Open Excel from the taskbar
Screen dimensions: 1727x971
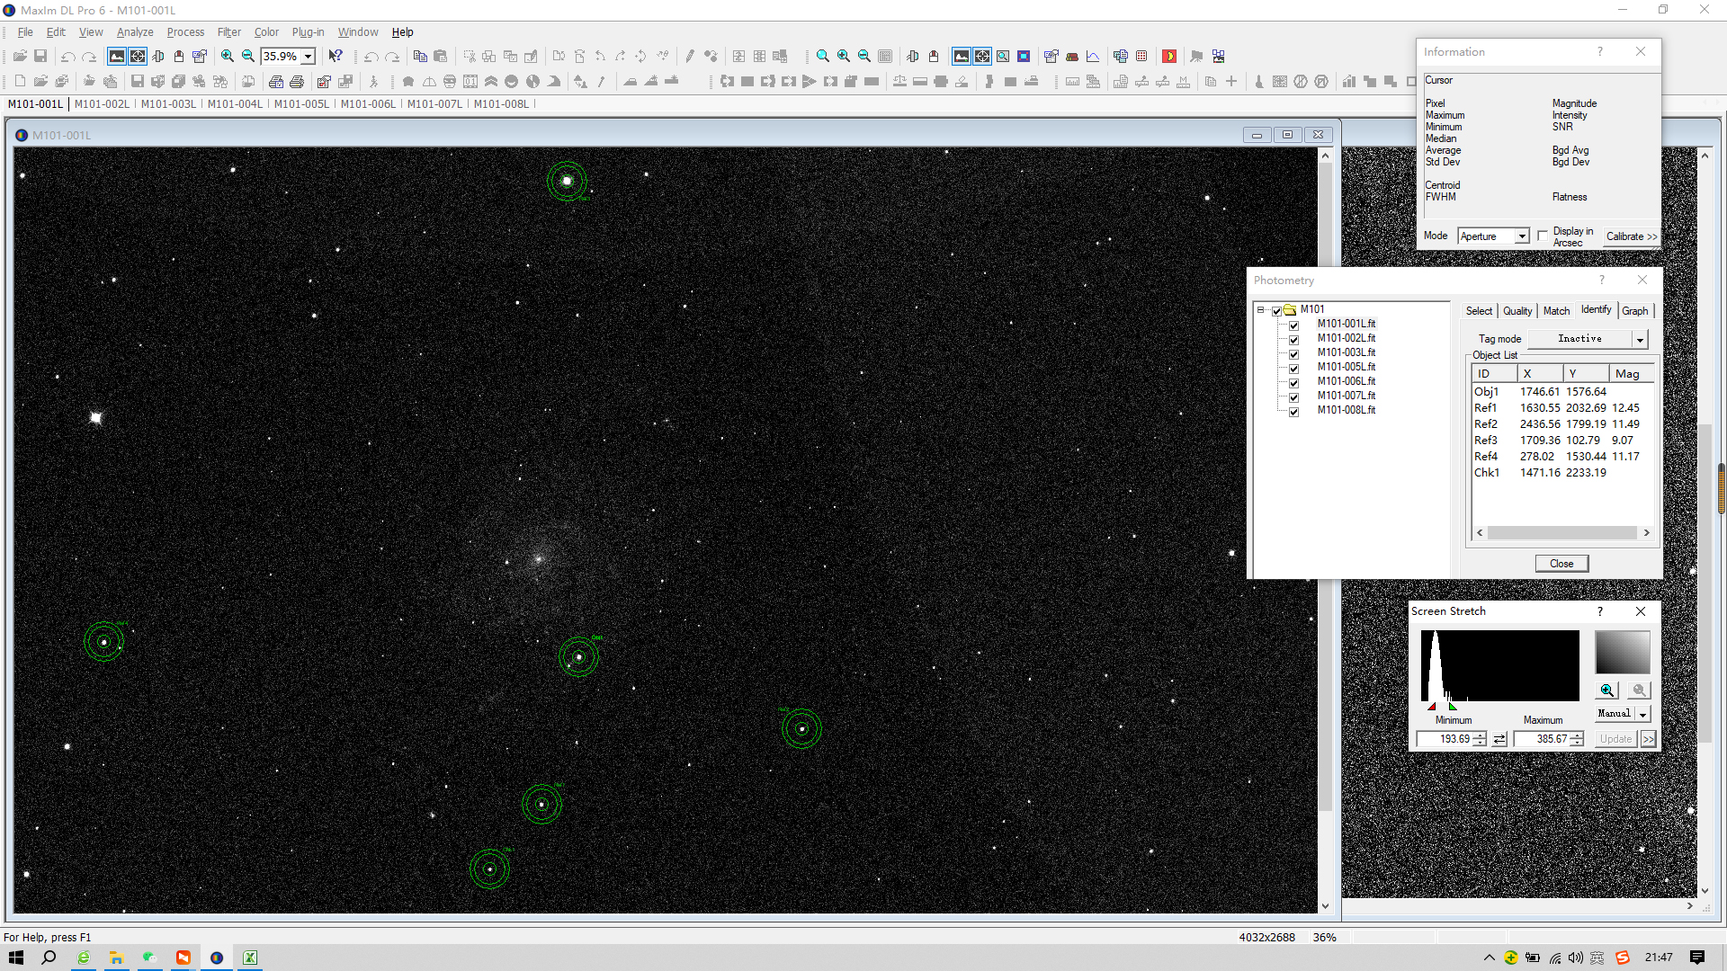[250, 958]
